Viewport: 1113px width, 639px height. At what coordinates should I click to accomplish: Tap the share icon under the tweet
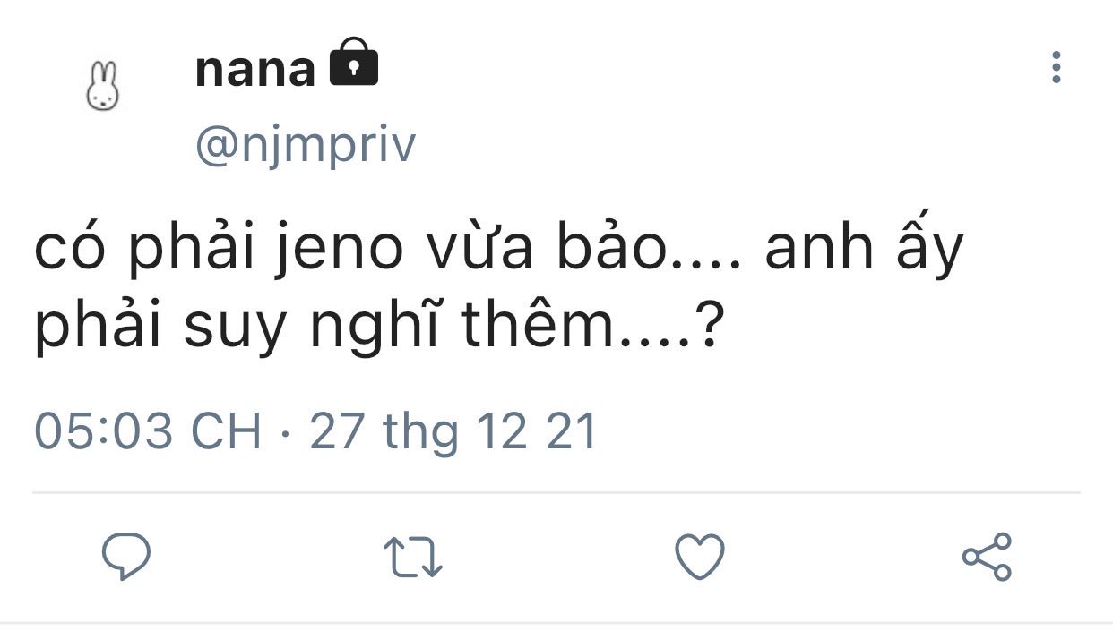987,557
